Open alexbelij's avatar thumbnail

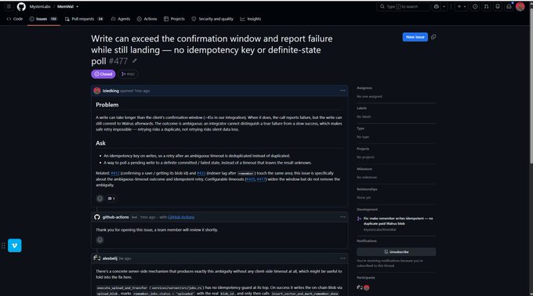97,258
